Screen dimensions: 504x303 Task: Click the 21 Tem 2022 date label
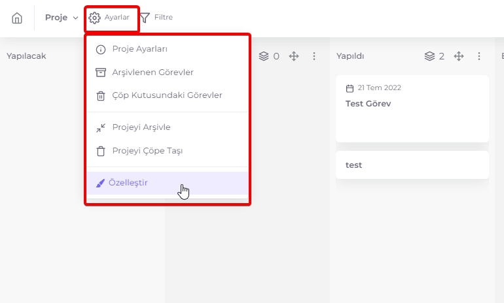tap(379, 88)
